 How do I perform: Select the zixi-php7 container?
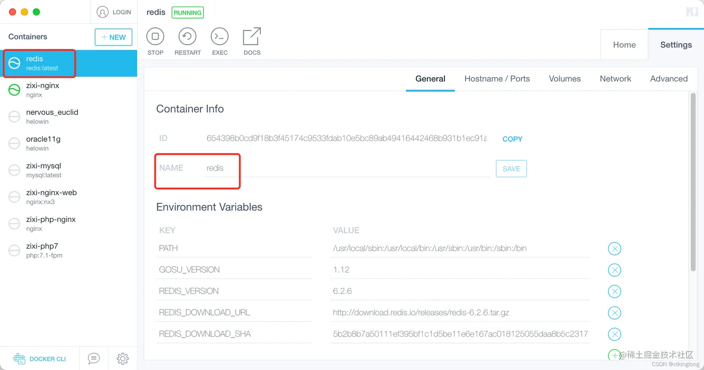(x=68, y=251)
